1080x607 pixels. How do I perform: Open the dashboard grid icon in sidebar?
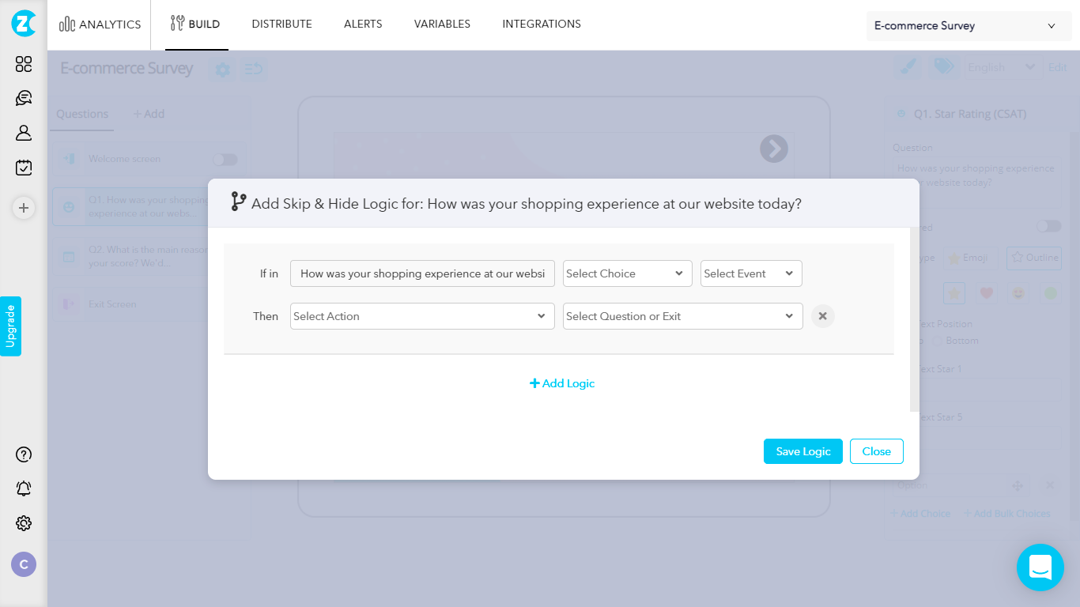23,65
